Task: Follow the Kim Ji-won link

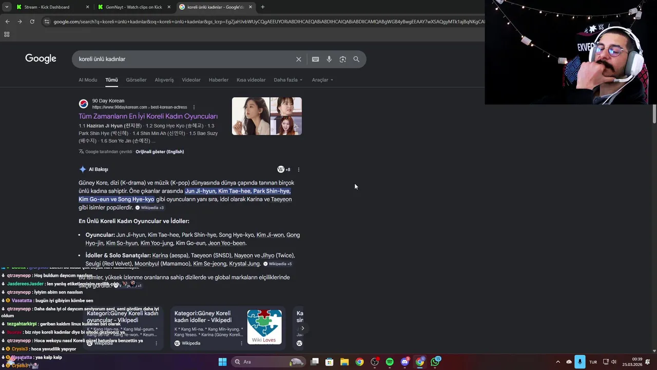Action: [270, 235]
